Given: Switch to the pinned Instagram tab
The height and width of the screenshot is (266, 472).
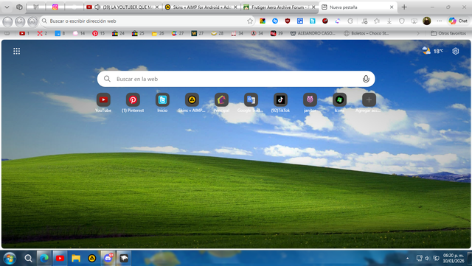Looking at the screenshot, I should 55,7.
